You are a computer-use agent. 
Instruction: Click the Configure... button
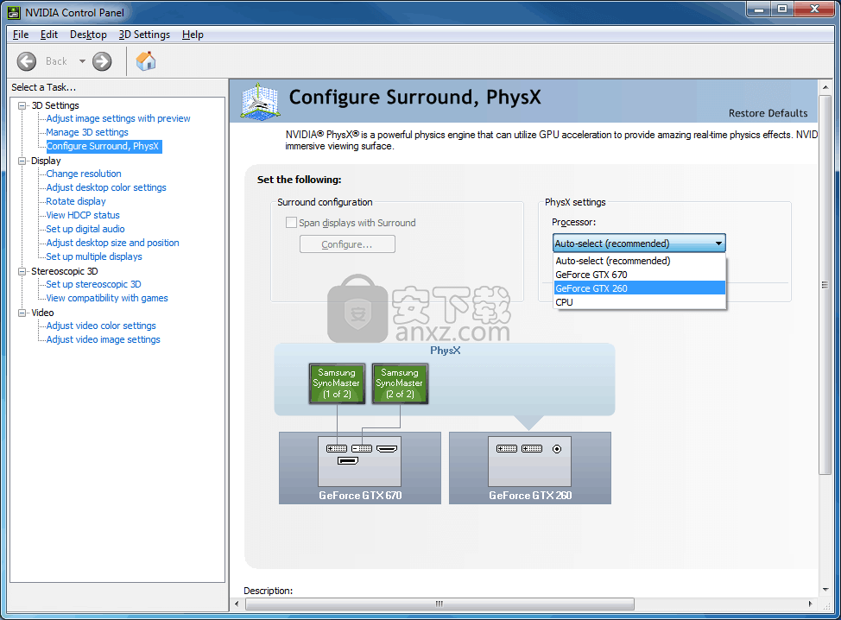click(347, 244)
